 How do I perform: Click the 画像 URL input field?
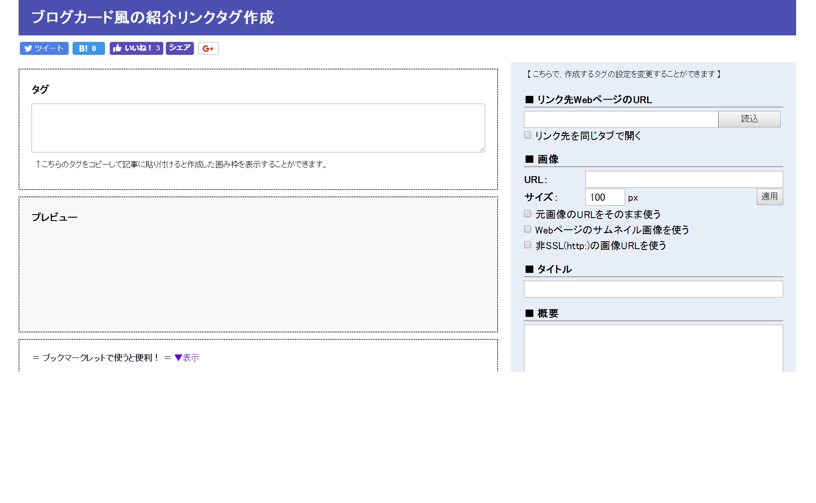684,179
